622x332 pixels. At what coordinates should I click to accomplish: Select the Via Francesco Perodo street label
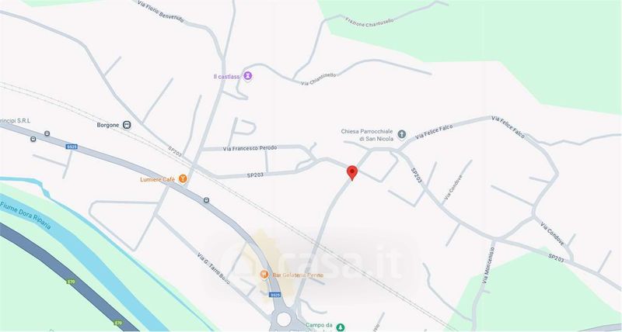250,148
